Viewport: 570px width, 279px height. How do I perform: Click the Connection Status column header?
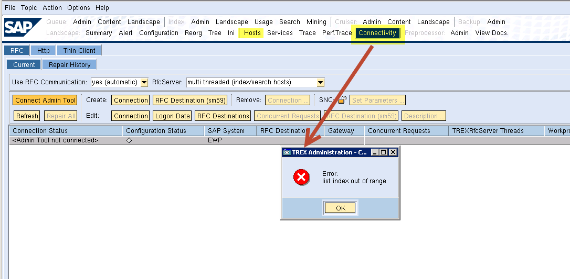tap(66, 131)
